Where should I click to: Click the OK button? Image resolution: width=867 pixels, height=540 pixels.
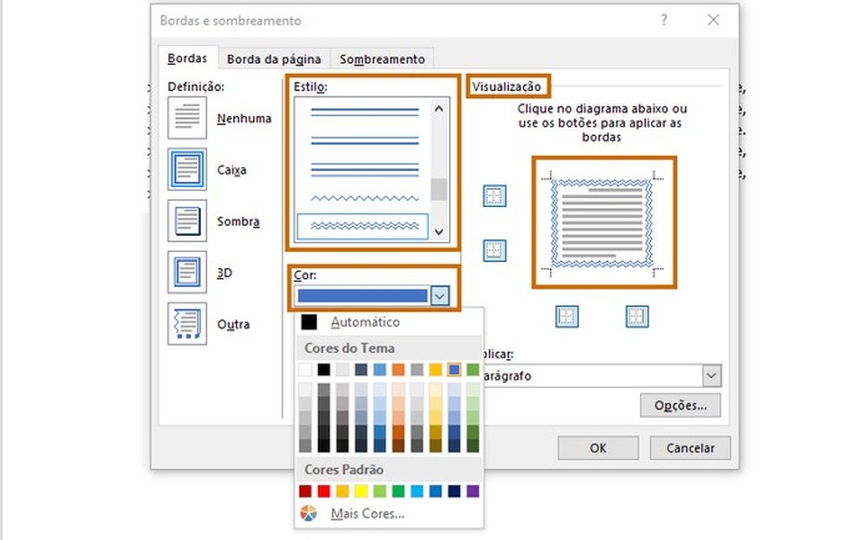pos(597,448)
